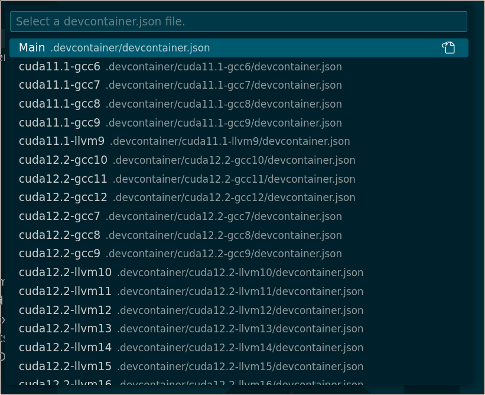Click the open file icon on the Main entry

449,48
